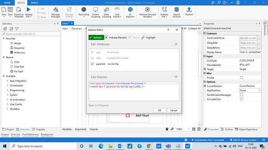Click the magnifier zoom icon in designer footer
268x150 pixels.
coord(172,129)
